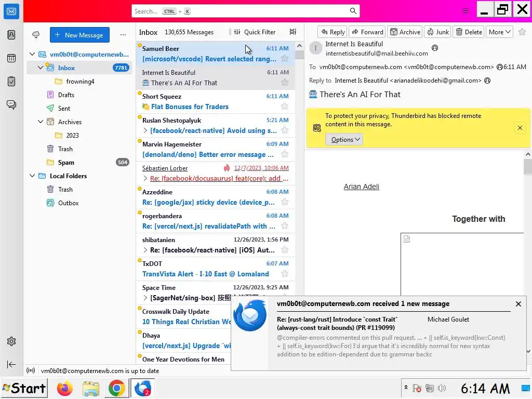The height and width of the screenshot is (399, 532).
Task: Collapse the vm0b0t@computernewb account tree
Action: pyautogui.click(x=32, y=54)
